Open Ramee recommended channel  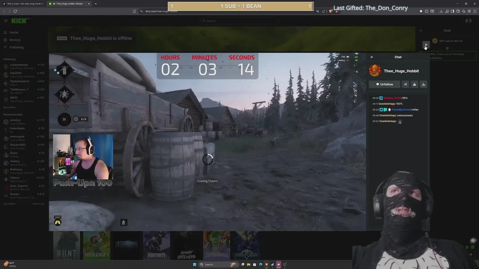click(x=24, y=195)
